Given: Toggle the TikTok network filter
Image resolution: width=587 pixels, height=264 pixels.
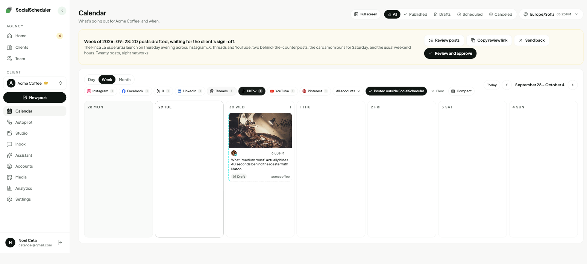Looking at the screenshot, I should (252, 91).
